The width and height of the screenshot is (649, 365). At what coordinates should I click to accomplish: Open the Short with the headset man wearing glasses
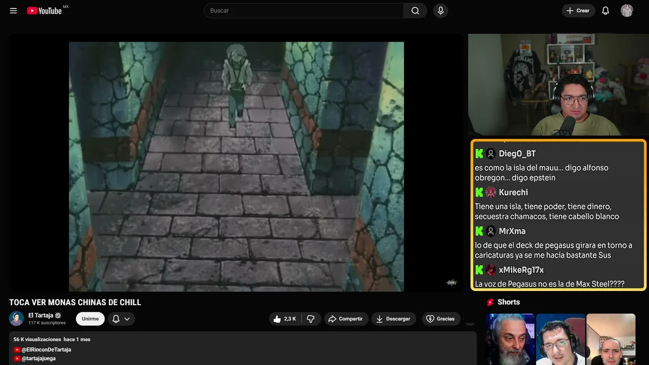560,339
